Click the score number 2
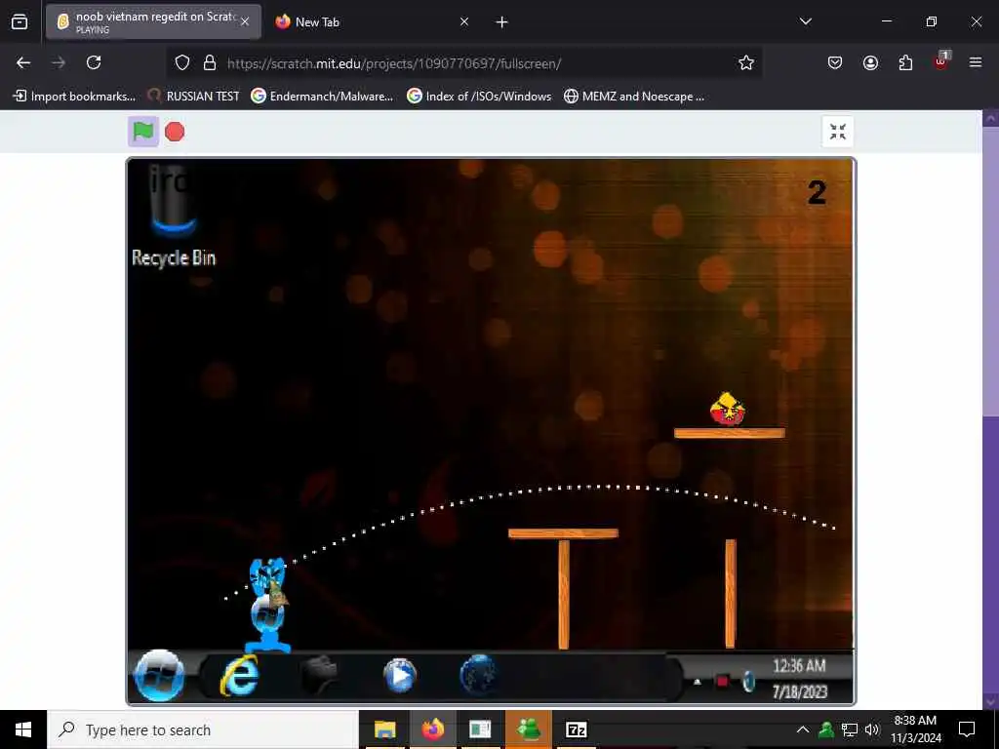The height and width of the screenshot is (749, 999). pos(817,192)
